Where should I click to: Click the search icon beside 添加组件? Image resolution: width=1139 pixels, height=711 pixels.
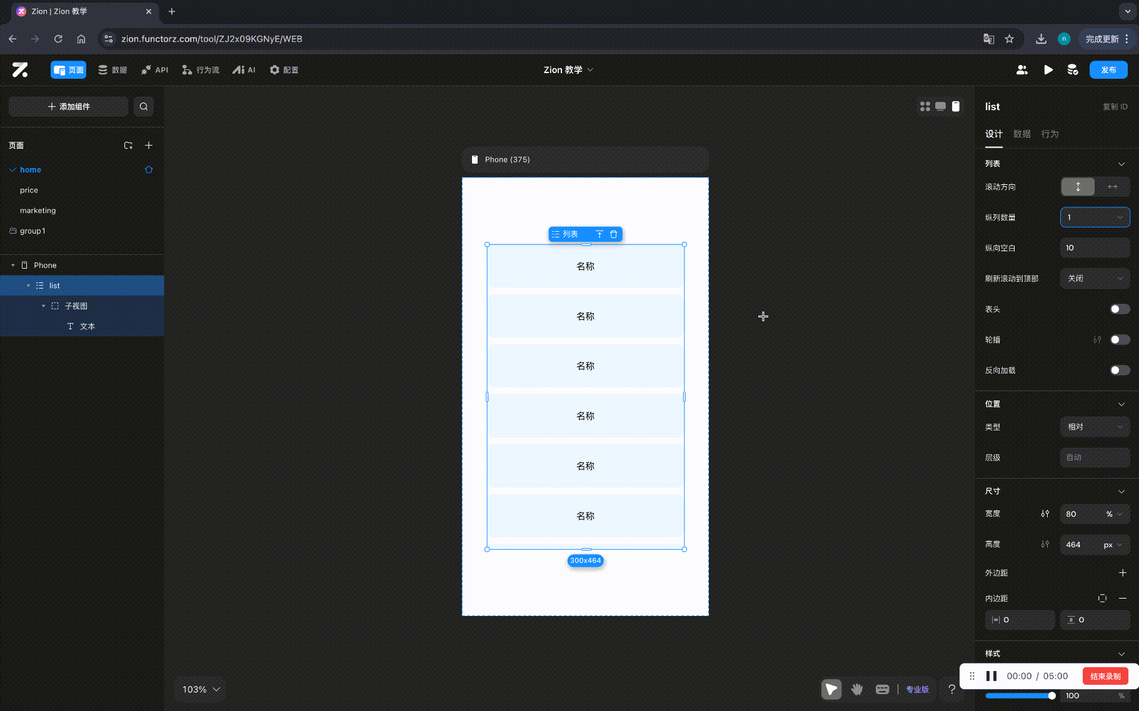pyautogui.click(x=144, y=106)
